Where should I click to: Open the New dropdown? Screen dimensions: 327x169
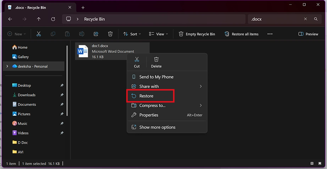click(17, 34)
